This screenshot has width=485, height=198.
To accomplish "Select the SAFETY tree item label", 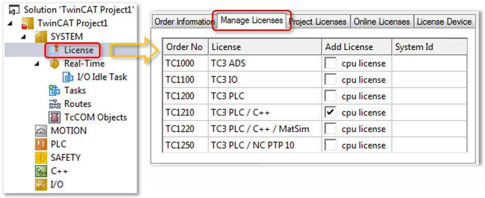I will tap(65, 157).
